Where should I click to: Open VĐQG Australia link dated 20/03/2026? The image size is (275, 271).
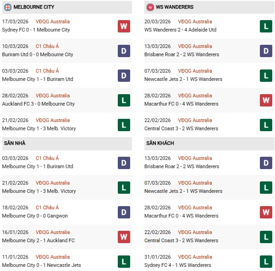click(195, 21)
